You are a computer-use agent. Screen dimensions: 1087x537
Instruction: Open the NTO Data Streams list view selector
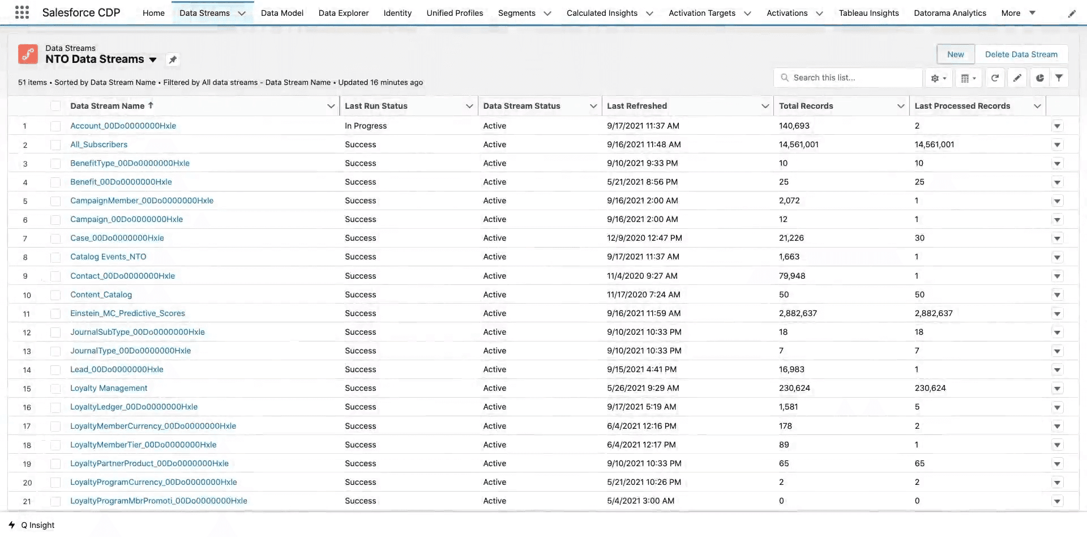tap(153, 59)
